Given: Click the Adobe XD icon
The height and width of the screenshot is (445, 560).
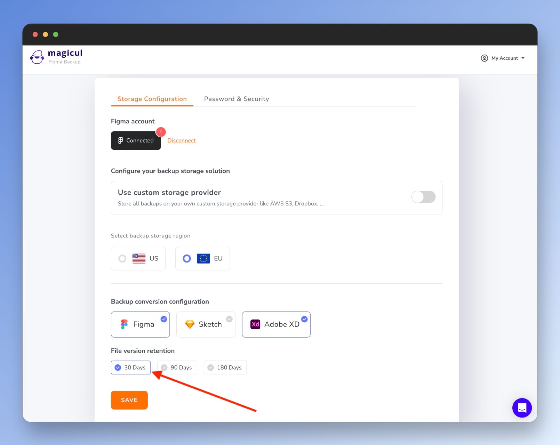Looking at the screenshot, I should coord(255,324).
